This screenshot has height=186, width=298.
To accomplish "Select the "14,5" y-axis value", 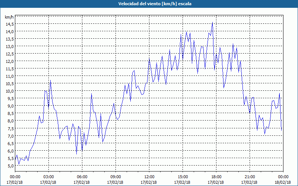I will tap(10, 24).
